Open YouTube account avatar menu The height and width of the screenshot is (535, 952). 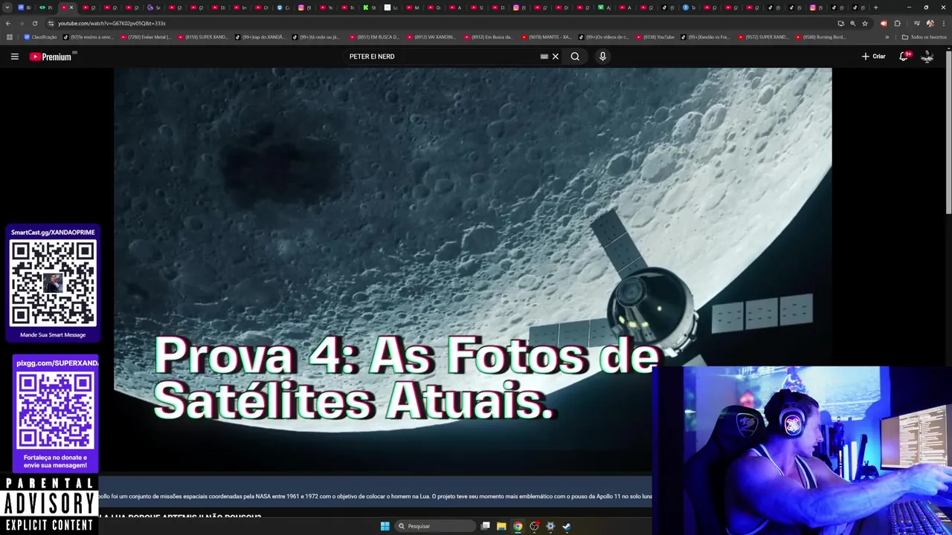(x=927, y=56)
